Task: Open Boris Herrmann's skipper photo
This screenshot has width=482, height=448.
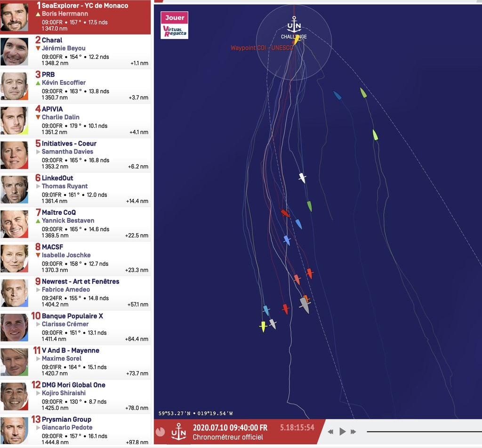Action: click(15, 17)
